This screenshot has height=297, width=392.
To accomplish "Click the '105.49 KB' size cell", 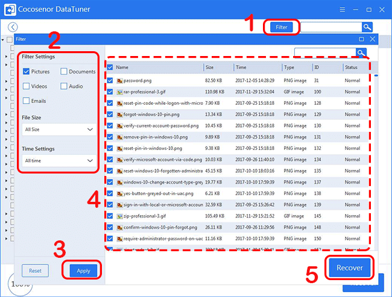I will pos(215,216).
